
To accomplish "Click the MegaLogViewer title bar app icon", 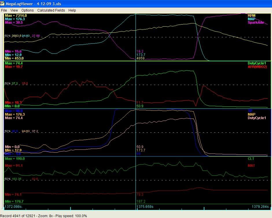I will (x=2, y=3).
